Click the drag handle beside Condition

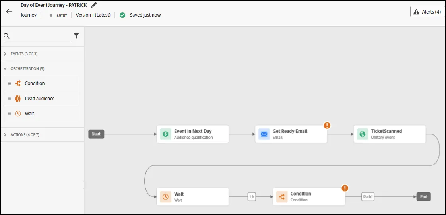[10, 83]
